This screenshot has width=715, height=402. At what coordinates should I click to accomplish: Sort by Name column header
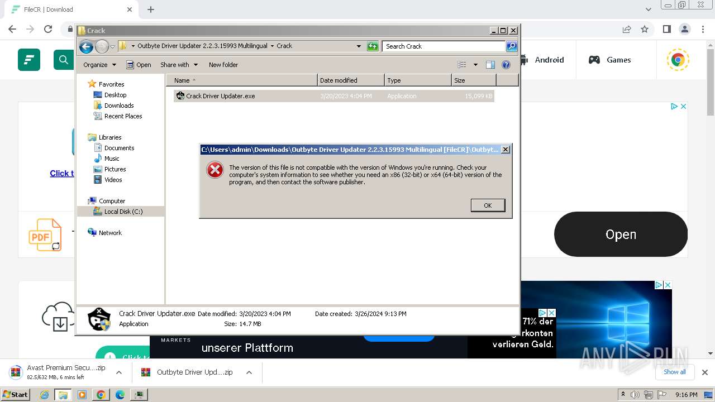click(x=241, y=80)
